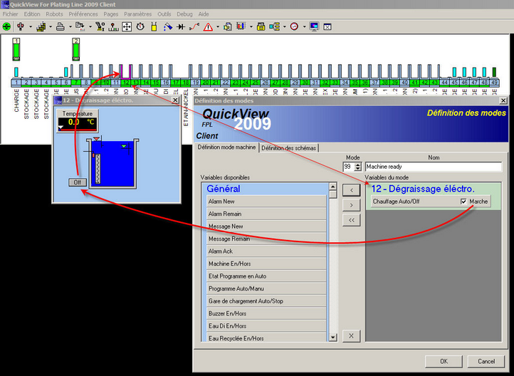Click the scroll down arrow in variables list

pyautogui.click(x=332, y=338)
